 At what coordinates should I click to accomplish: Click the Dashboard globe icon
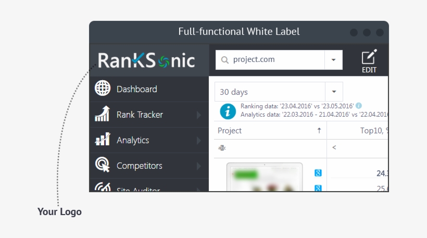(103, 88)
